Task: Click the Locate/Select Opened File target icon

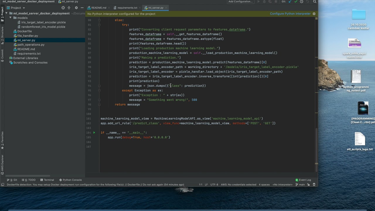Action: [63, 8]
